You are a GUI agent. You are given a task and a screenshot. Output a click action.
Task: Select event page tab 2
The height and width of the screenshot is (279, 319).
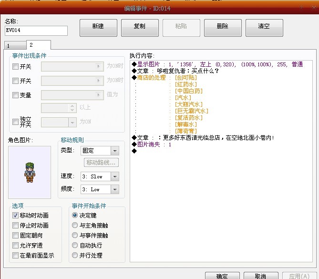39,44
